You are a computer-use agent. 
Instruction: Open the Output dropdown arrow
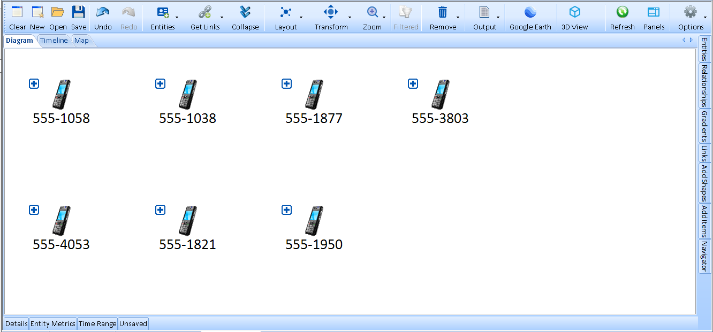(x=498, y=18)
